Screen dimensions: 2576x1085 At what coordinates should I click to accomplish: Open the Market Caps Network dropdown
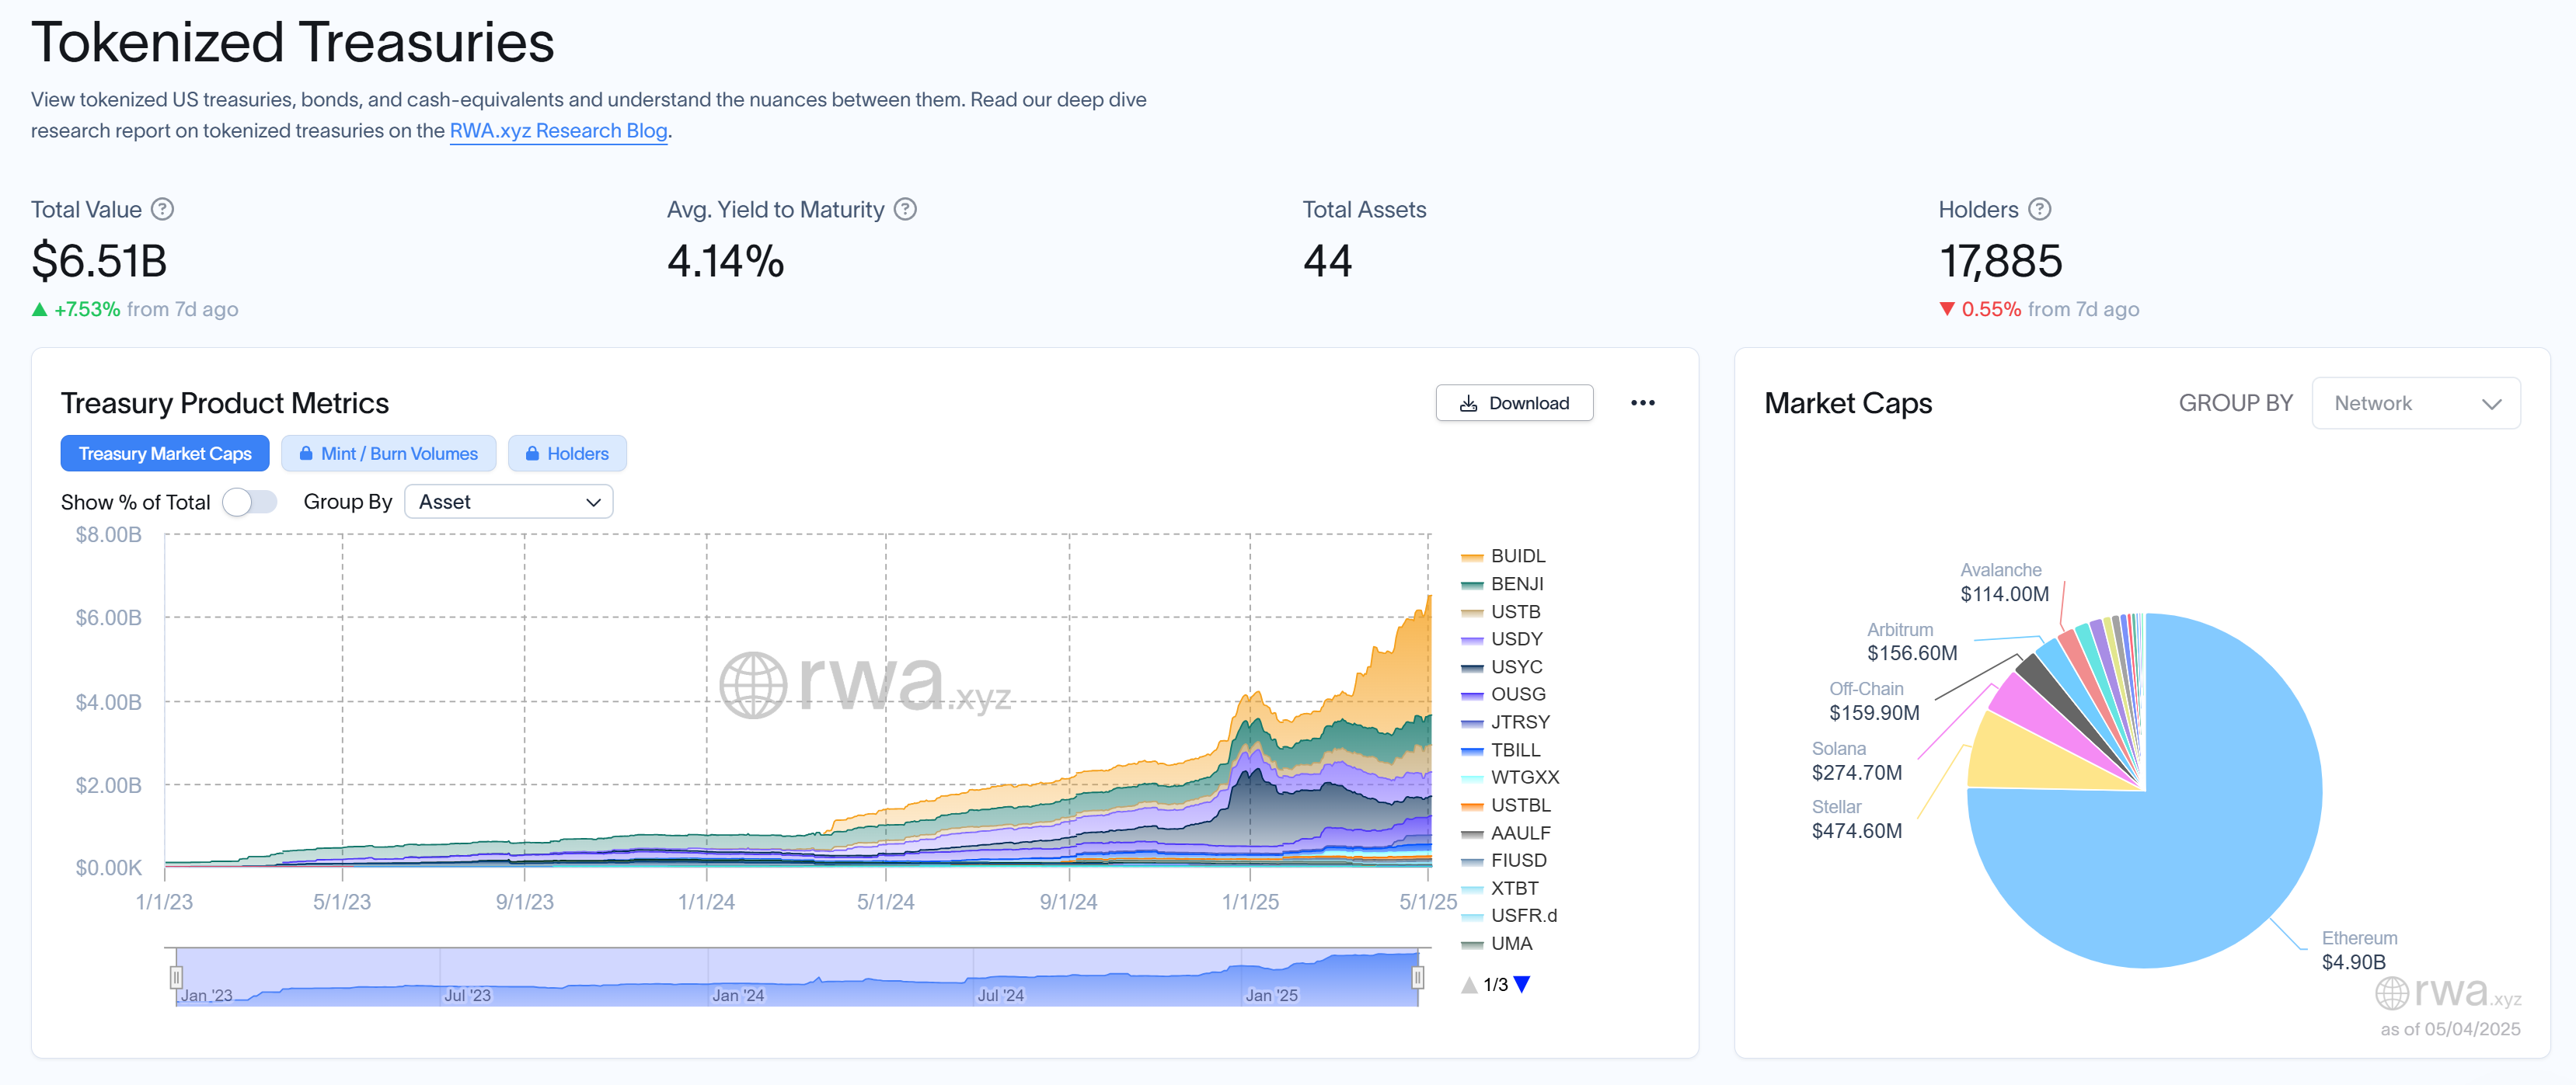click(x=2415, y=402)
